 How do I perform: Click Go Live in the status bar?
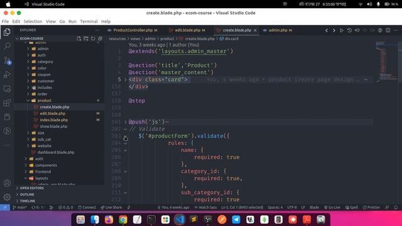coord(332,207)
